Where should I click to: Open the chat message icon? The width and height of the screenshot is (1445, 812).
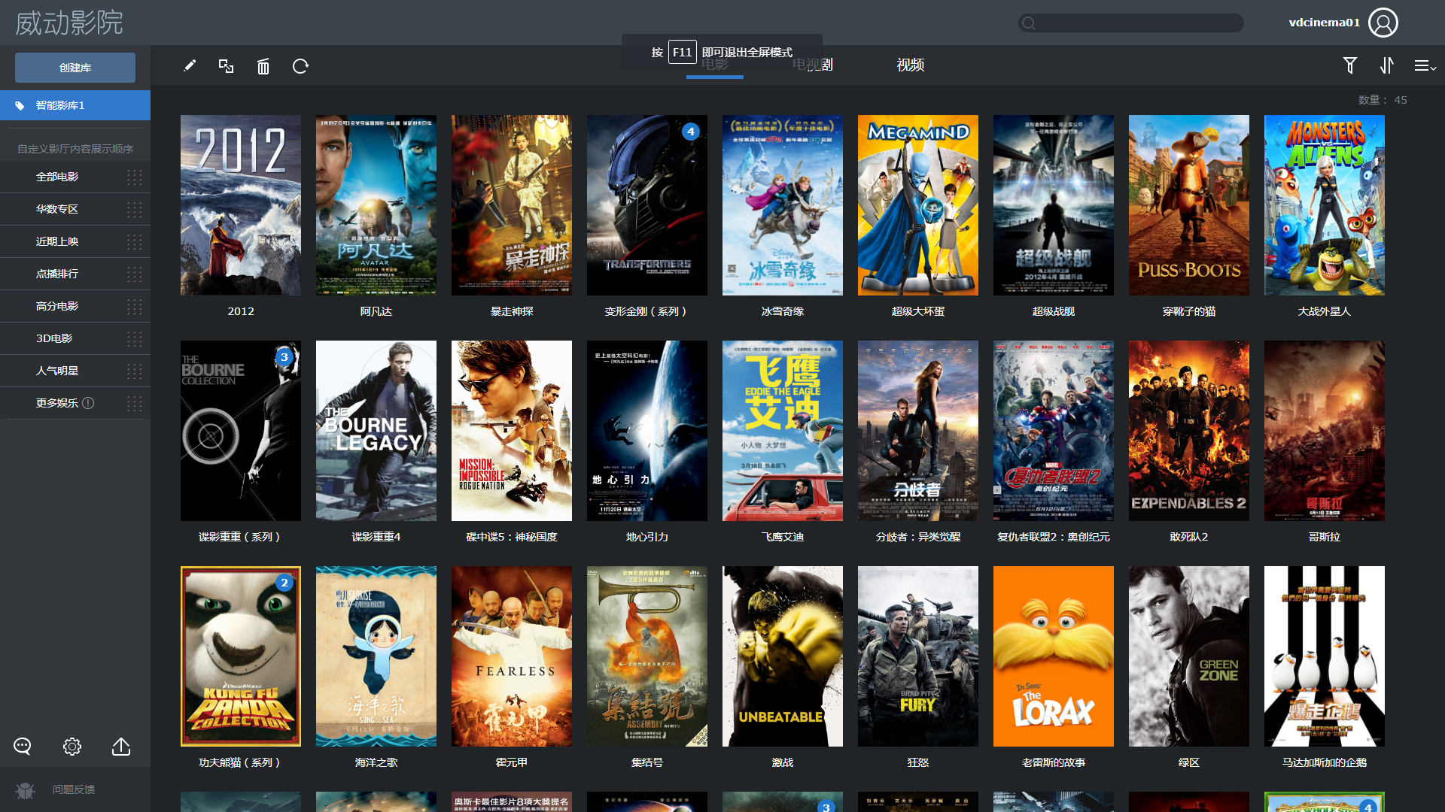[23, 747]
